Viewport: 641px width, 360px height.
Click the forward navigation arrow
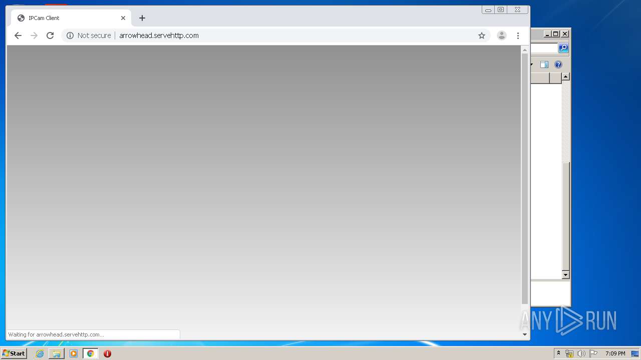pyautogui.click(x=34, y=35)
